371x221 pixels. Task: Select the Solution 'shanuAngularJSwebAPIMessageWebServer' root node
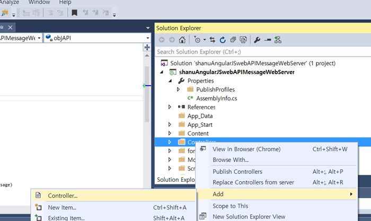pyautogui.click(x=253, y=63)
